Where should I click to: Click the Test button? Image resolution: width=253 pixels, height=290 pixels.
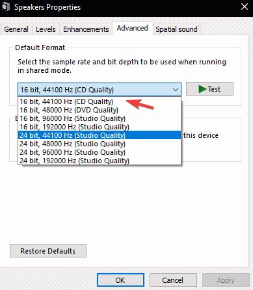tap(209, 89)
